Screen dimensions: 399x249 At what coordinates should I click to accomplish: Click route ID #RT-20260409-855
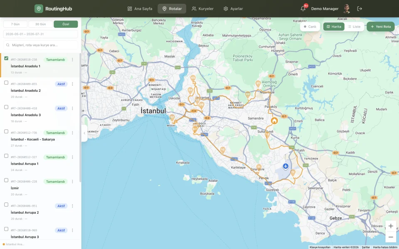24,84
